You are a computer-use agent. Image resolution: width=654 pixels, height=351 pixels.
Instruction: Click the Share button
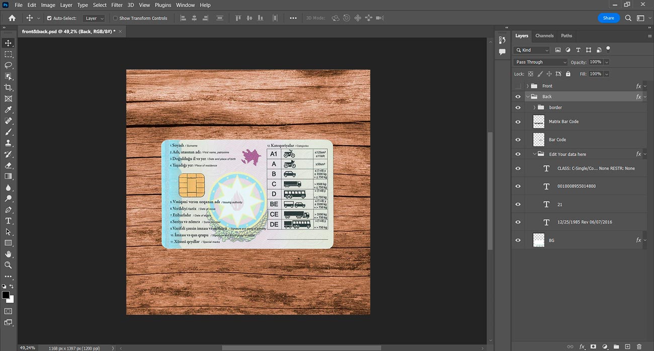point(608,18)
